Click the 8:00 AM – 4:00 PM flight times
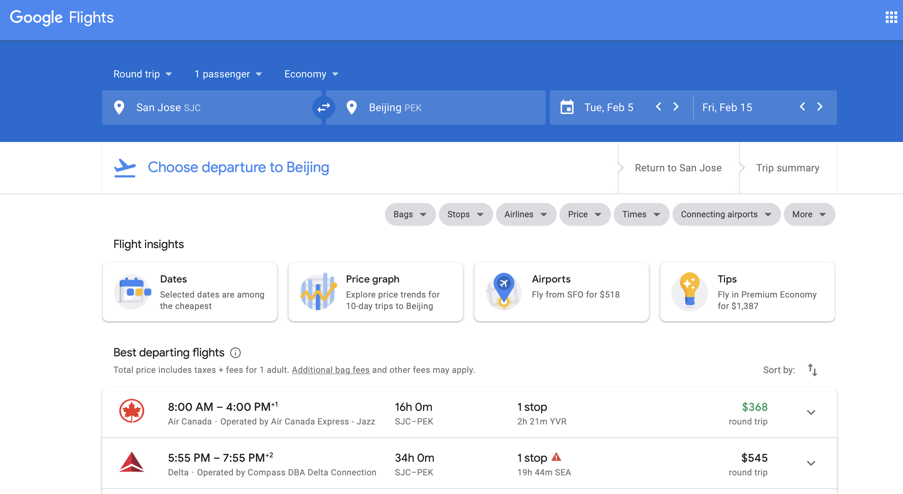Image resolution: width=903 pixels, height=494 pixels. tap(223, 407)
